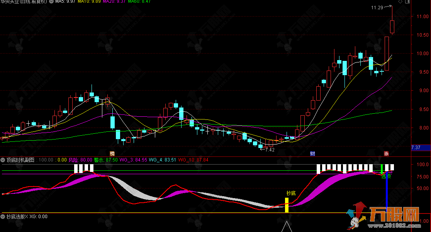Click the MA5 moving average label
The image size is (431, 232).
pos(65,2)
